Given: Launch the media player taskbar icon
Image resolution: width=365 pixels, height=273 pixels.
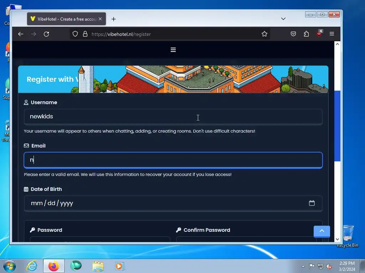Looking at the screenshot, I should [x=120, y=266].
